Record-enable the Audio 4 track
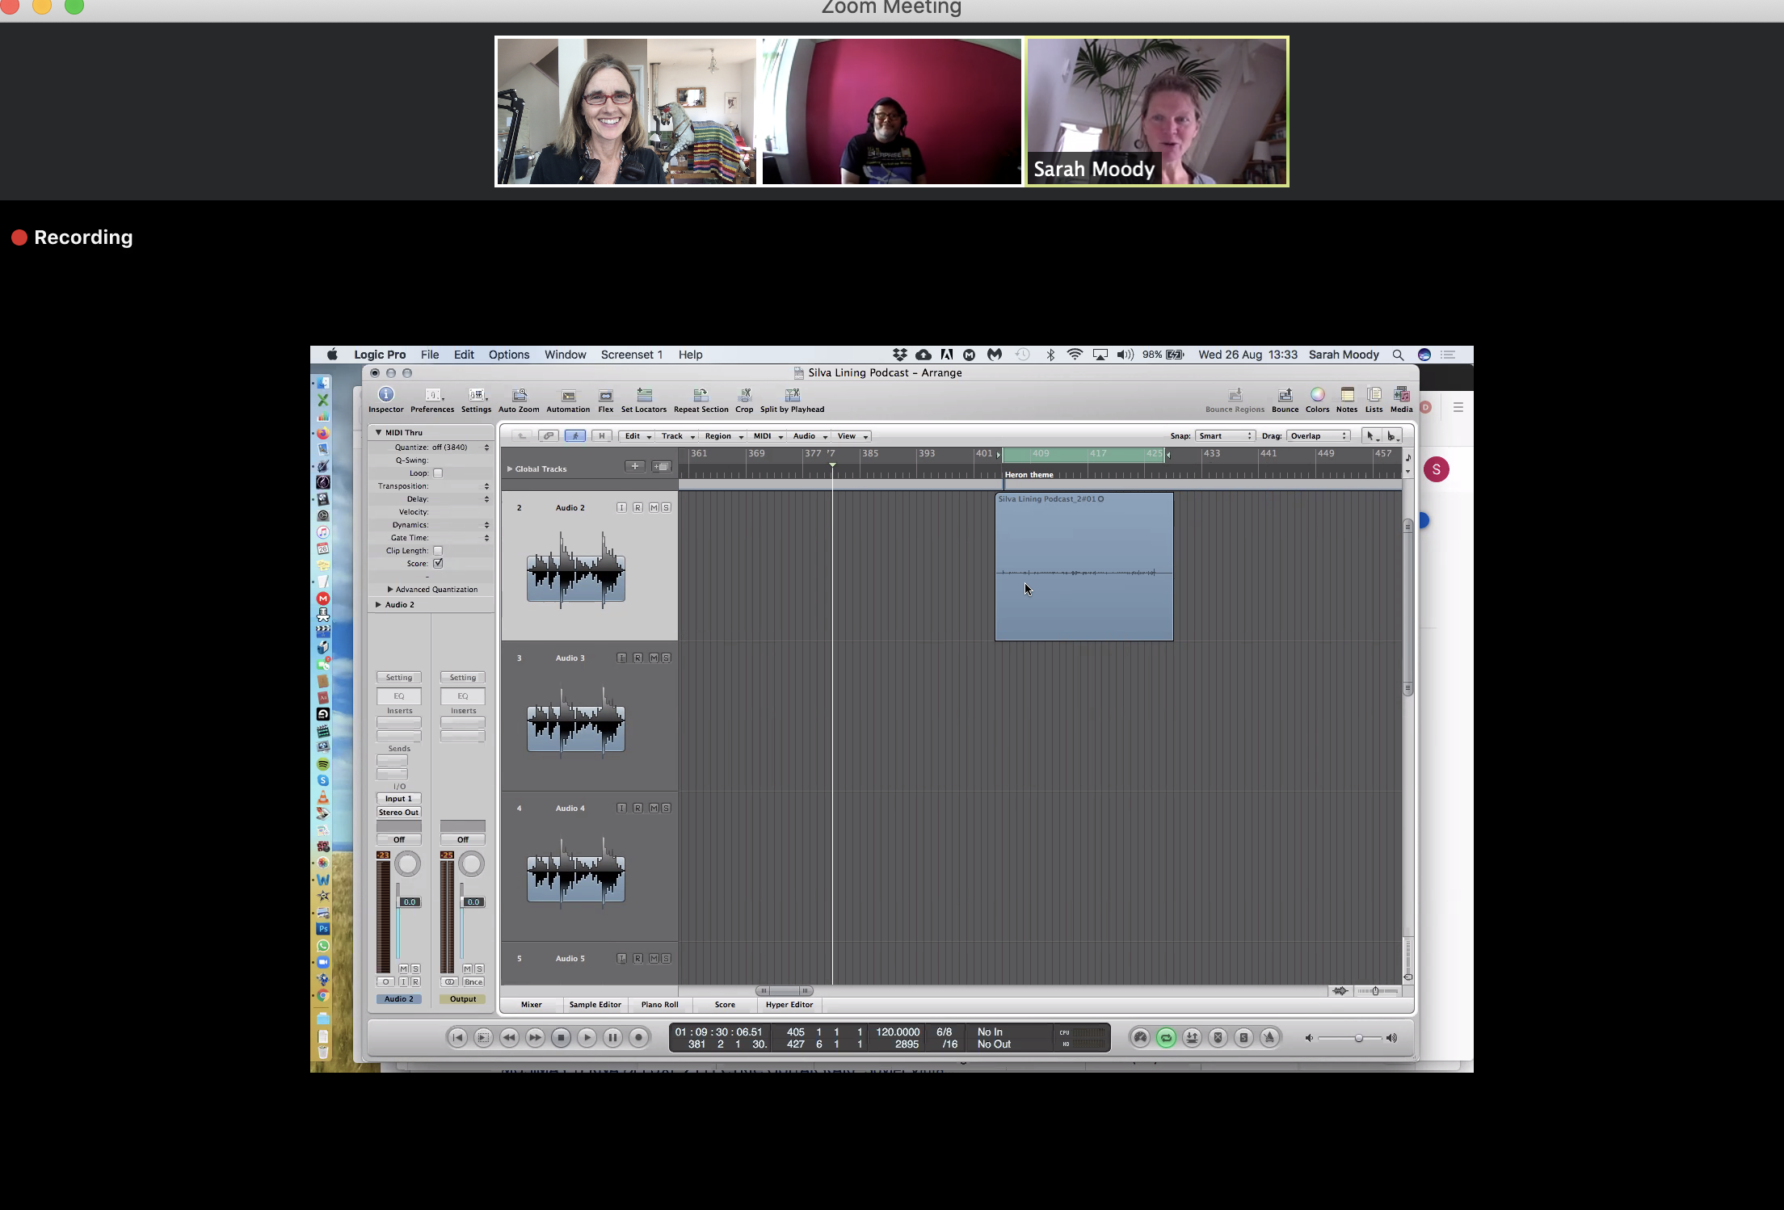Image resolution: width=1784 pixels, height=1210 pixels. tap(637, 809)
